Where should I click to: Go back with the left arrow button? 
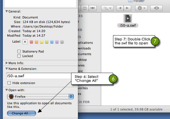coord(120,8)
